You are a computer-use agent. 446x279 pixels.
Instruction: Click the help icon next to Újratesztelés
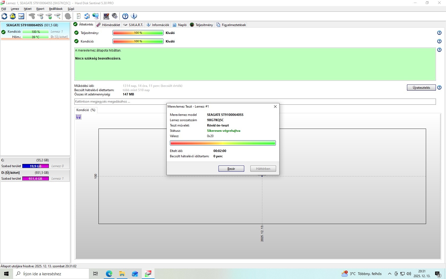coord(439,87)
